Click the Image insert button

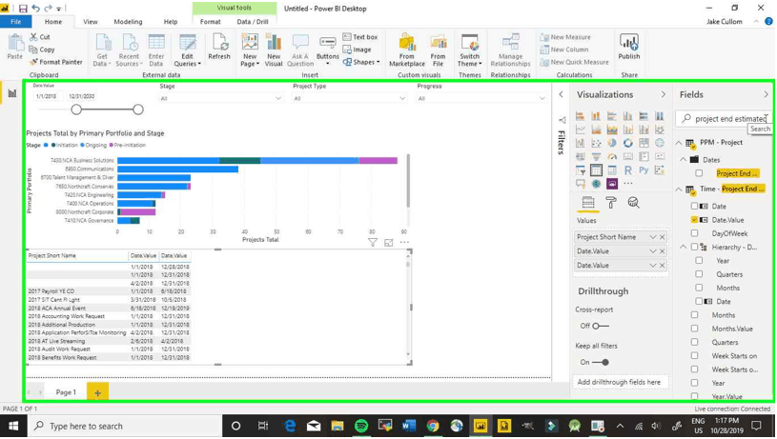[357, 50]
